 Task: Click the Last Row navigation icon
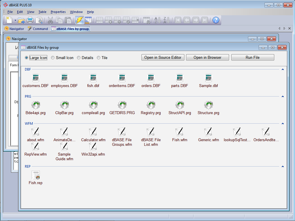click(x=205, y=20)
